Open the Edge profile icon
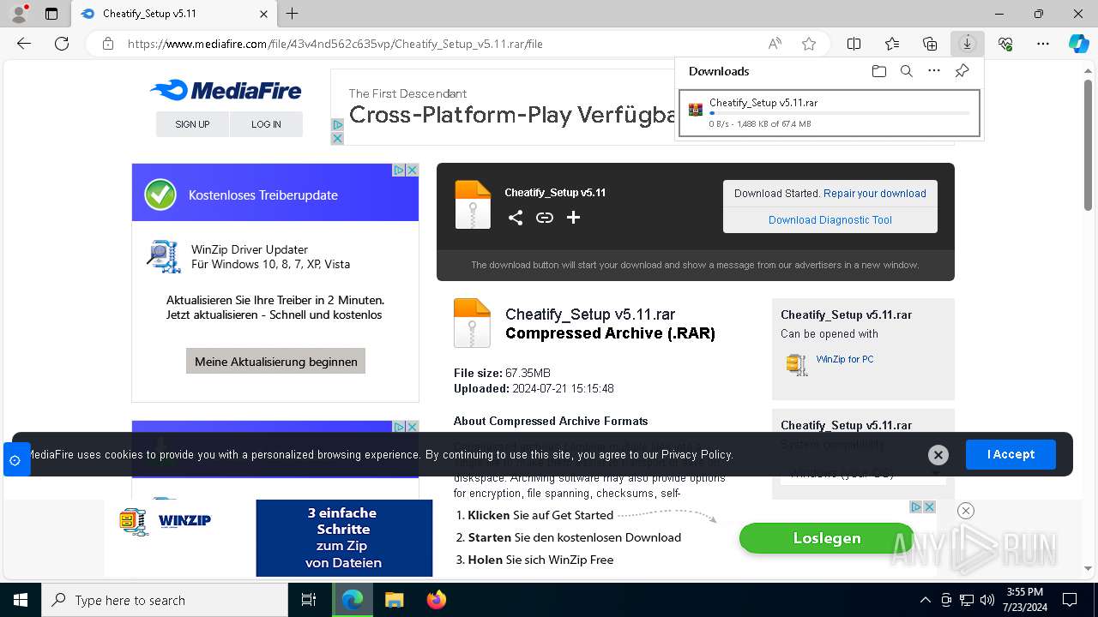Viewport: 1098px width, 617px height. (x=18, y=14)
